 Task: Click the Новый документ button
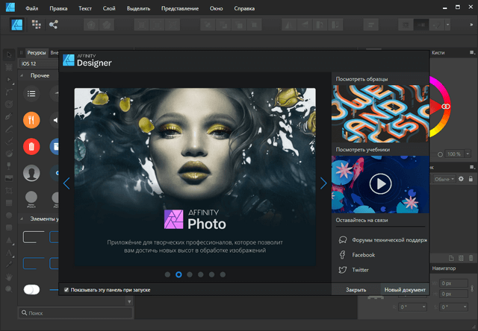tap(404, 289)
